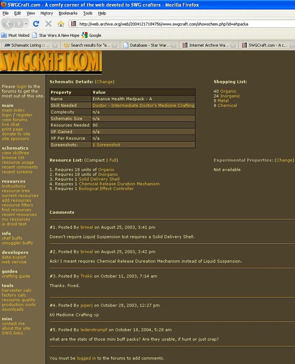Image resolution: width=295 pixels, height=364 pixels.
Task: Click the URL address bar
Action: (x=182, y=24)
